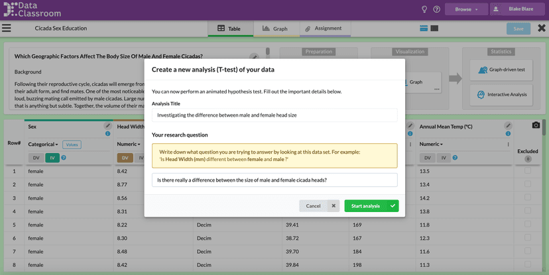
Task: Close the dataset with the X icon
Action: click(541, 28)
